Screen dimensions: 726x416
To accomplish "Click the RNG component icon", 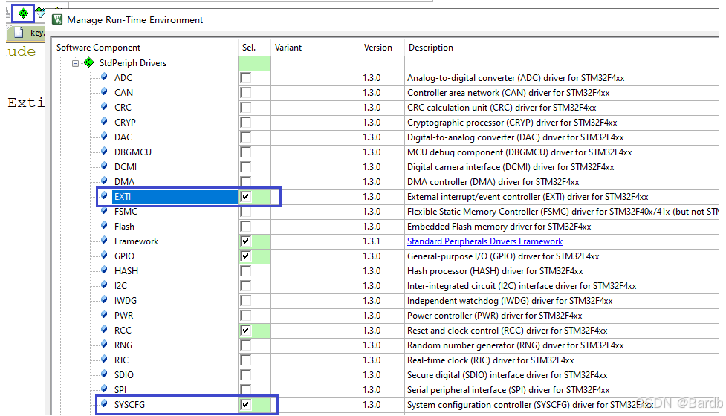I will click(104, 344).
